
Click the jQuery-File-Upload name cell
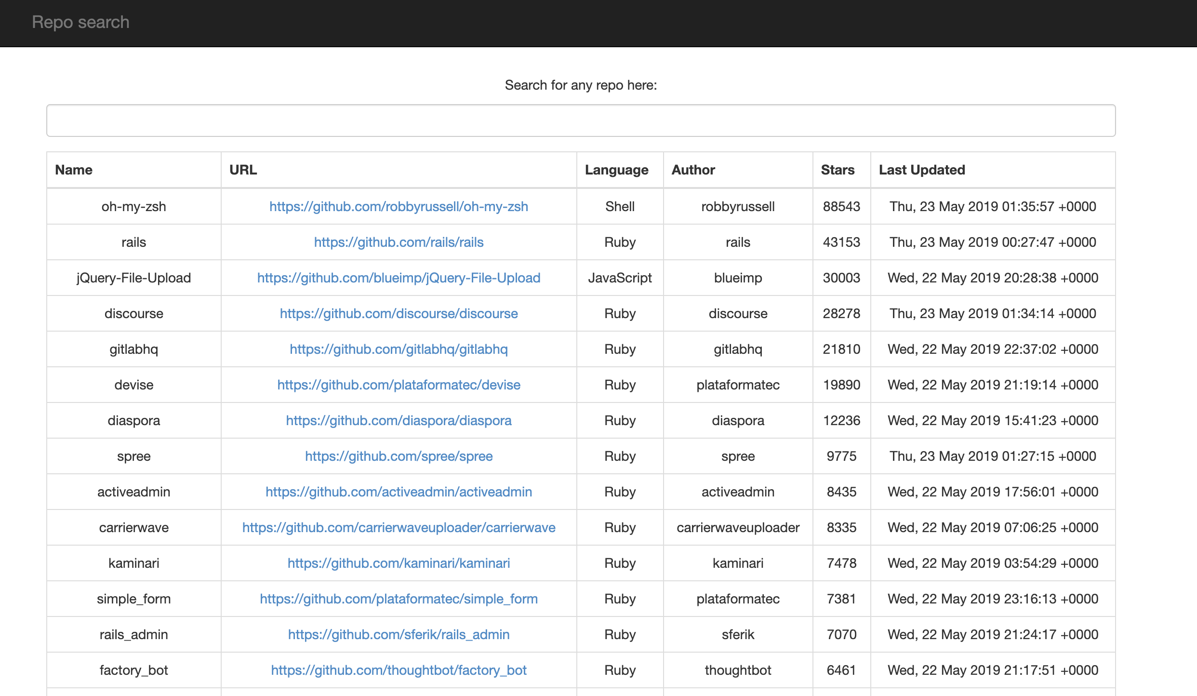click(x=133, y=278)
